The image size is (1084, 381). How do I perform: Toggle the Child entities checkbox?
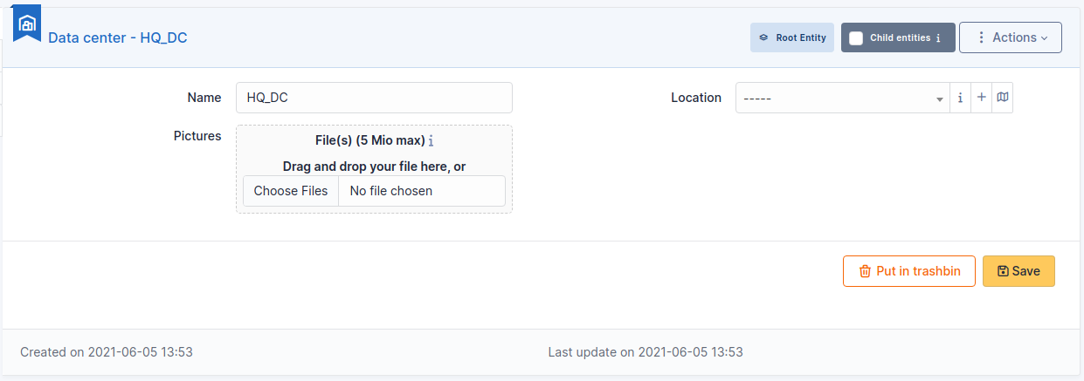coord(856,38)
